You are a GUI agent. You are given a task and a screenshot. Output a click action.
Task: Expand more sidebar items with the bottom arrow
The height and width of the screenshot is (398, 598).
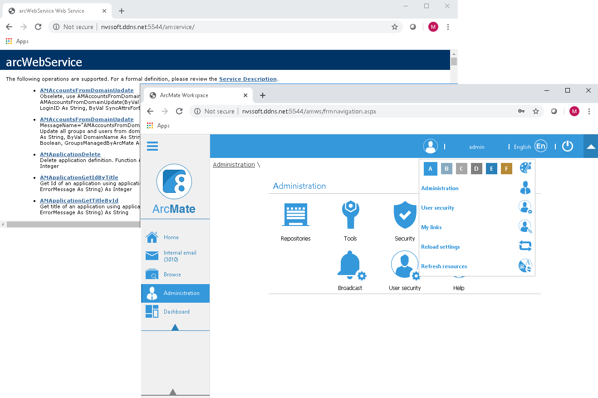(x=173, y=391)
